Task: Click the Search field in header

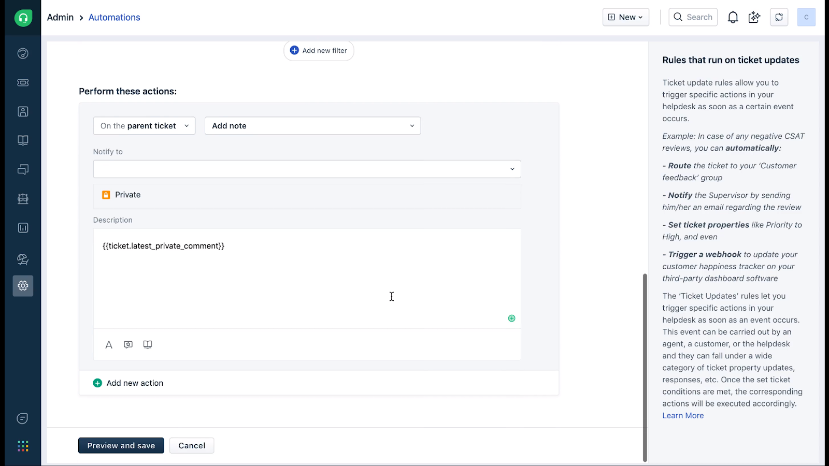Action: point(693,17)
